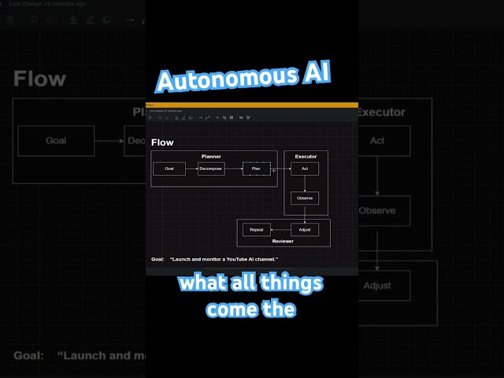Viewport: 504px width, 378px height.
Task: Select the Observe box in Executor
Action: coord(305,198)
